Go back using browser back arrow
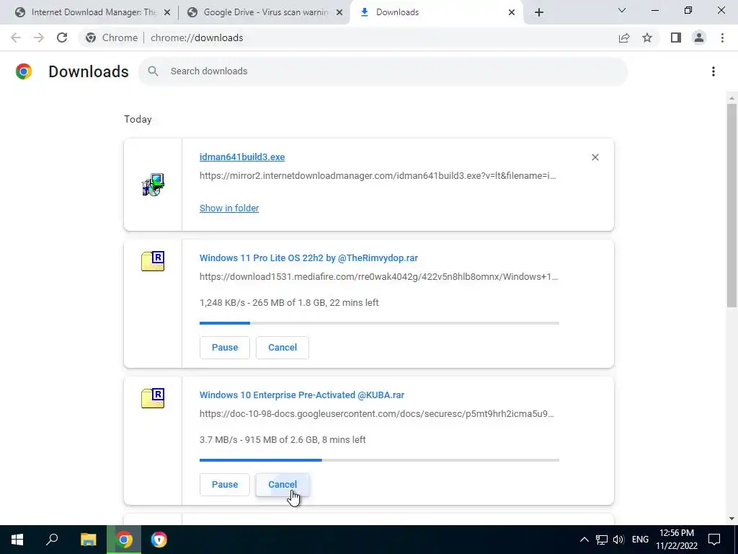The height and width of the screenshot is (554, 738). 16,38
